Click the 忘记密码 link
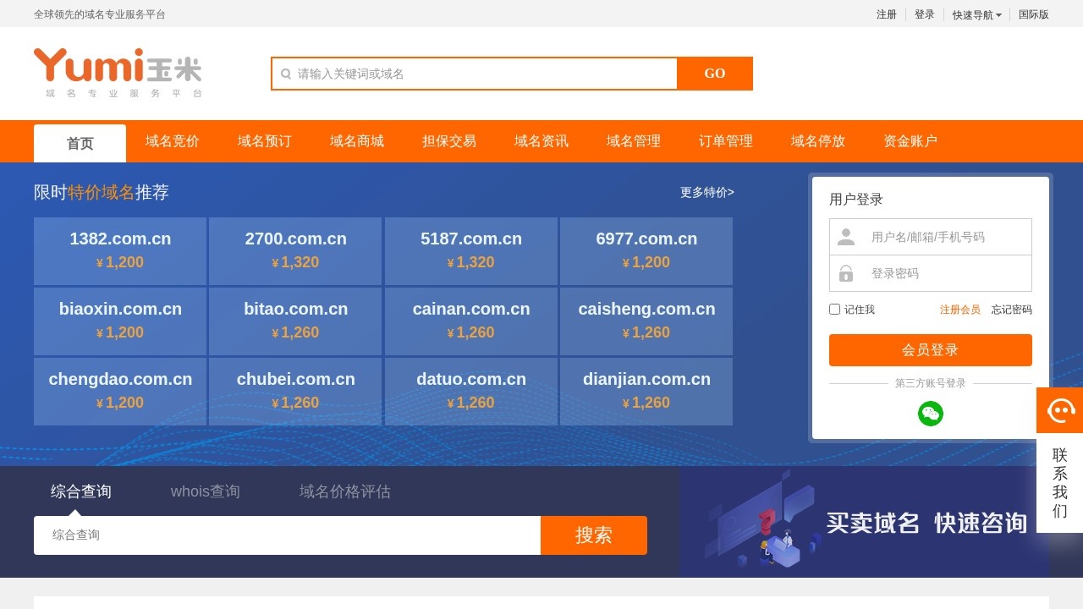This screenshot has width=1083, height=609. 1012,310
